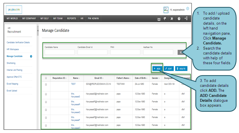
Task: Sort by Name column header
Action: [76, 78]
